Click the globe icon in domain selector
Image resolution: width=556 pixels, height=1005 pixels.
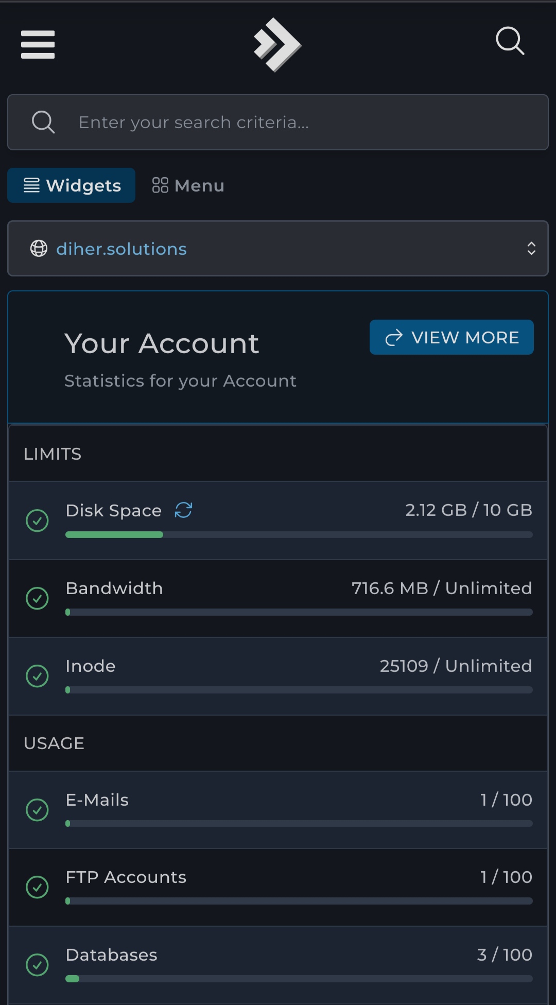[39, 249]
